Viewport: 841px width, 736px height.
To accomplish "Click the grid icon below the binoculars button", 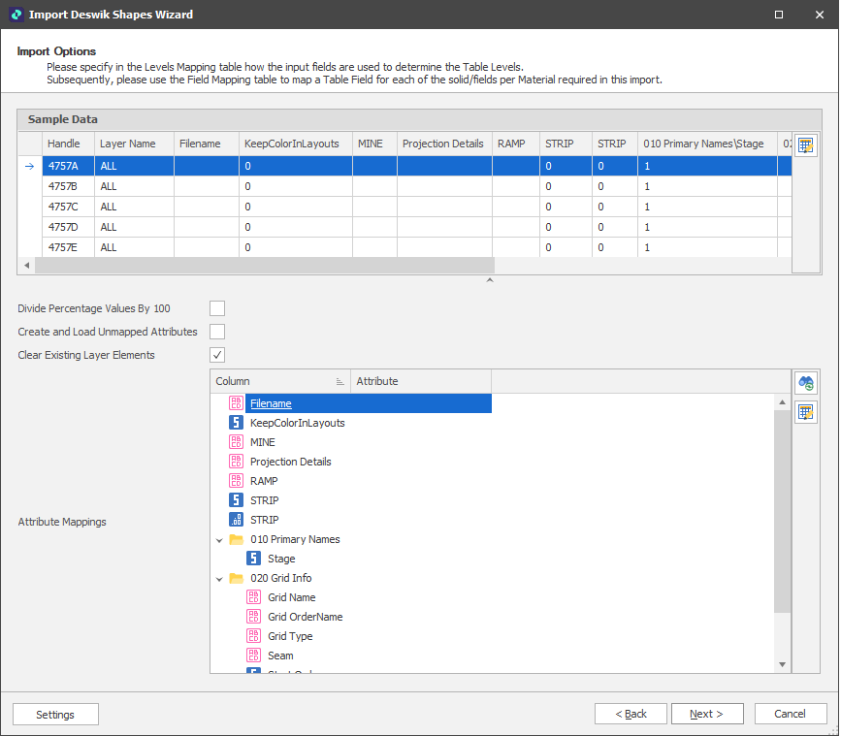I will 805,412.
